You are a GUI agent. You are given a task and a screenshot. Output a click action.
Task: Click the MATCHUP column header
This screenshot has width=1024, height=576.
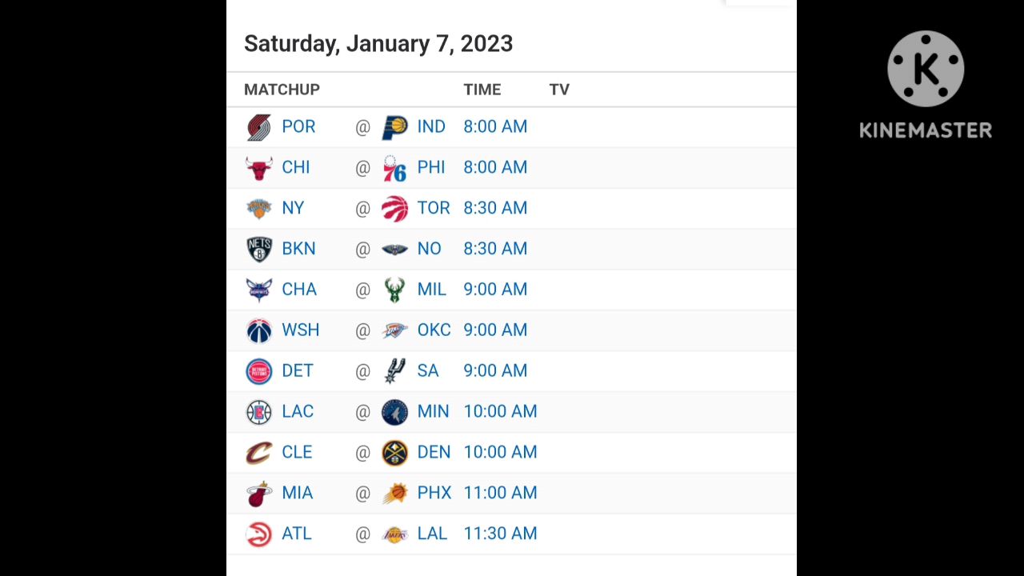[x=282, y=90]
